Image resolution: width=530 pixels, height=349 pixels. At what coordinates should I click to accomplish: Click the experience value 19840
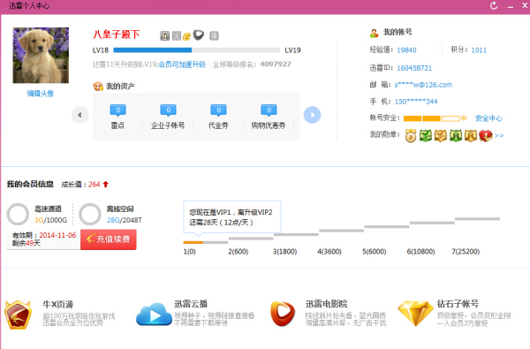[406, 50]
